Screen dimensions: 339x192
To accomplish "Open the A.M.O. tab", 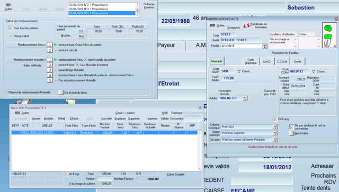I will tap(267, 61).
